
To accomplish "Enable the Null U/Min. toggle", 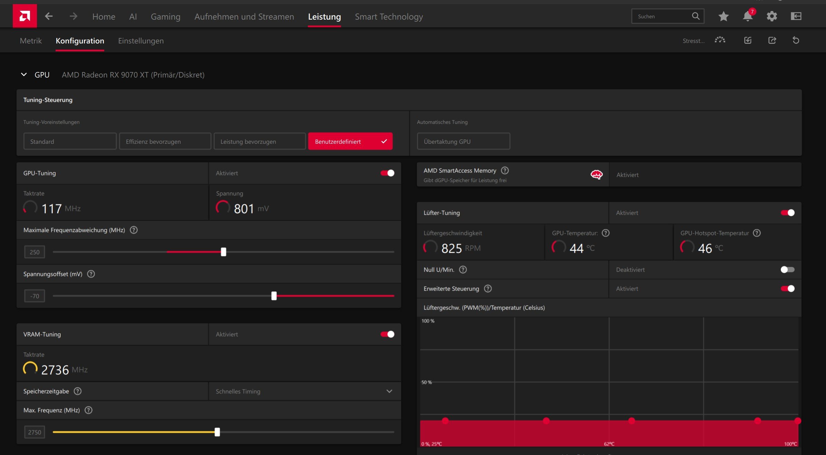I will (x=787, y=270).
